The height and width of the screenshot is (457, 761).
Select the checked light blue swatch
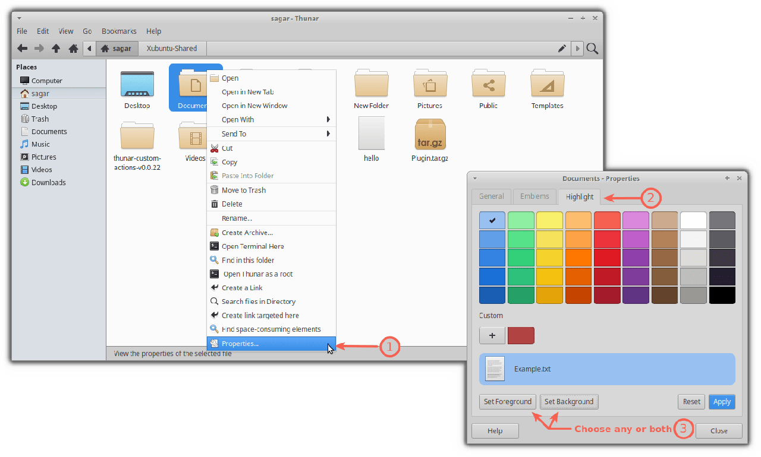point(492,221)
